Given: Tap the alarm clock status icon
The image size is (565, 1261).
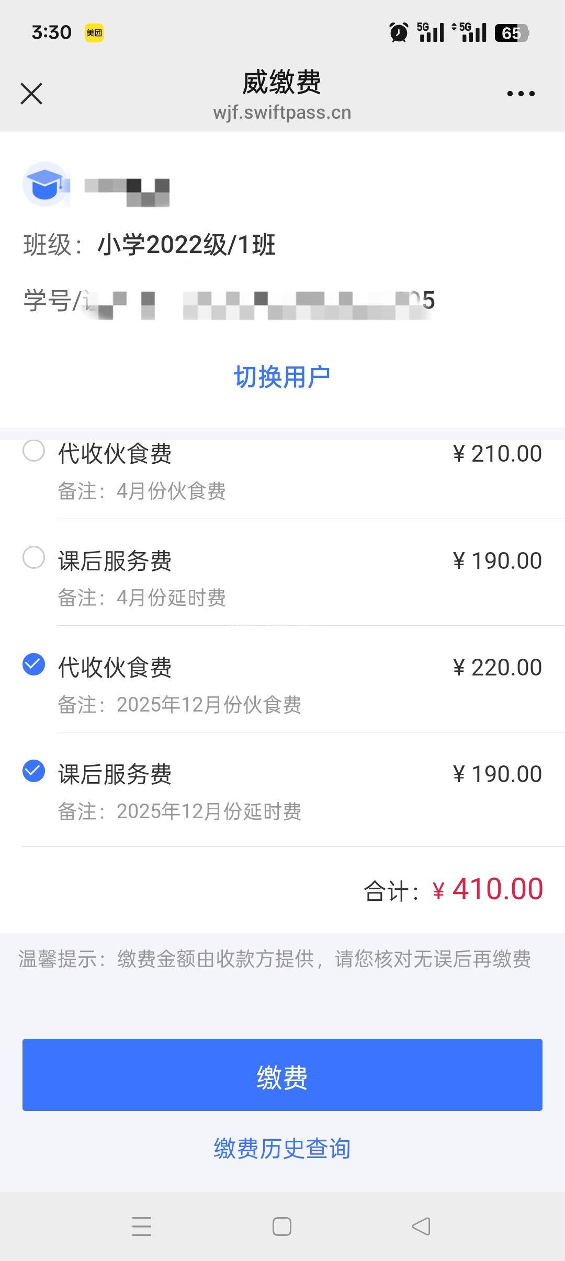Looking at the screenshot, I should pos(399,32).
